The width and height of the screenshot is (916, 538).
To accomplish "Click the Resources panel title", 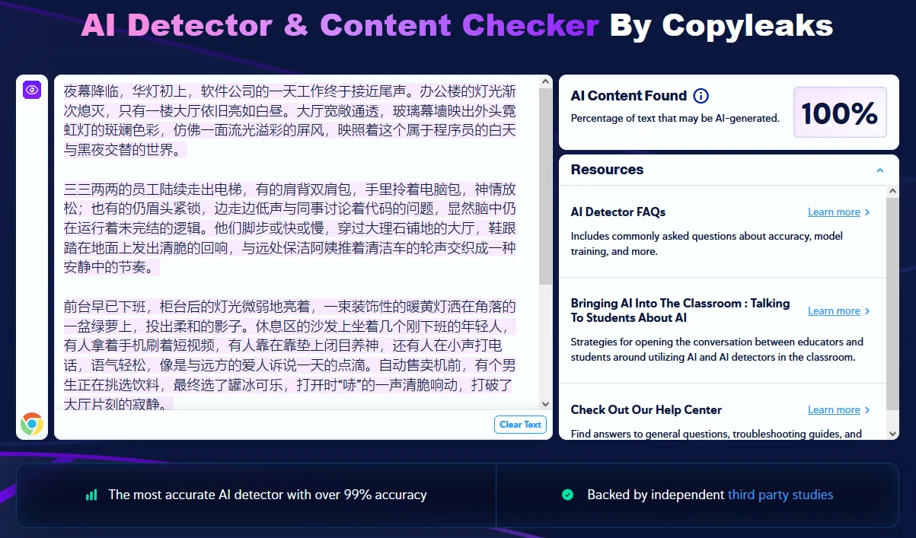I will pyautogui.click(x=607, y=170).
